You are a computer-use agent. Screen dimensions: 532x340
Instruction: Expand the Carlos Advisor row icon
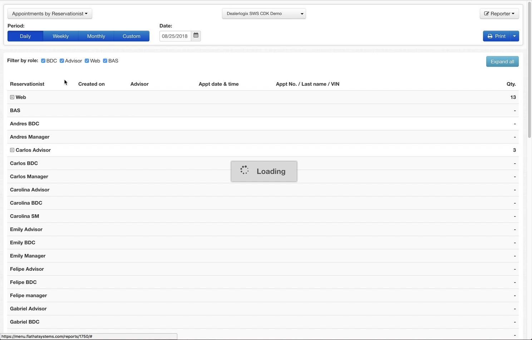point(12,150)
